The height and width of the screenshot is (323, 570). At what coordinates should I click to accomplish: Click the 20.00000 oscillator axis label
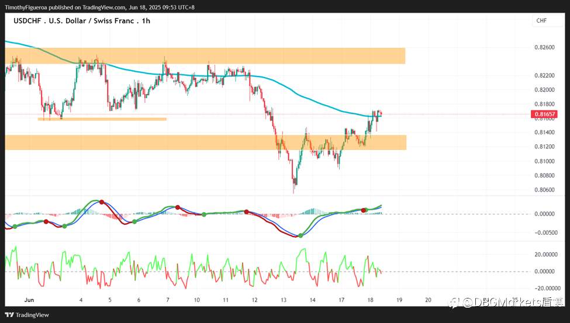click(x=545, y=254)
